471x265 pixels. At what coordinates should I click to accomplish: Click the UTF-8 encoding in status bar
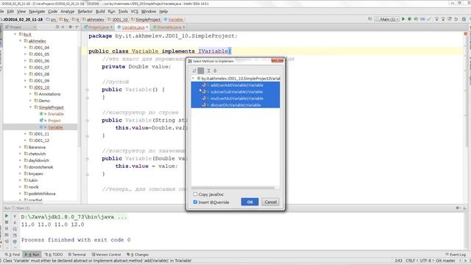point(425,261)
